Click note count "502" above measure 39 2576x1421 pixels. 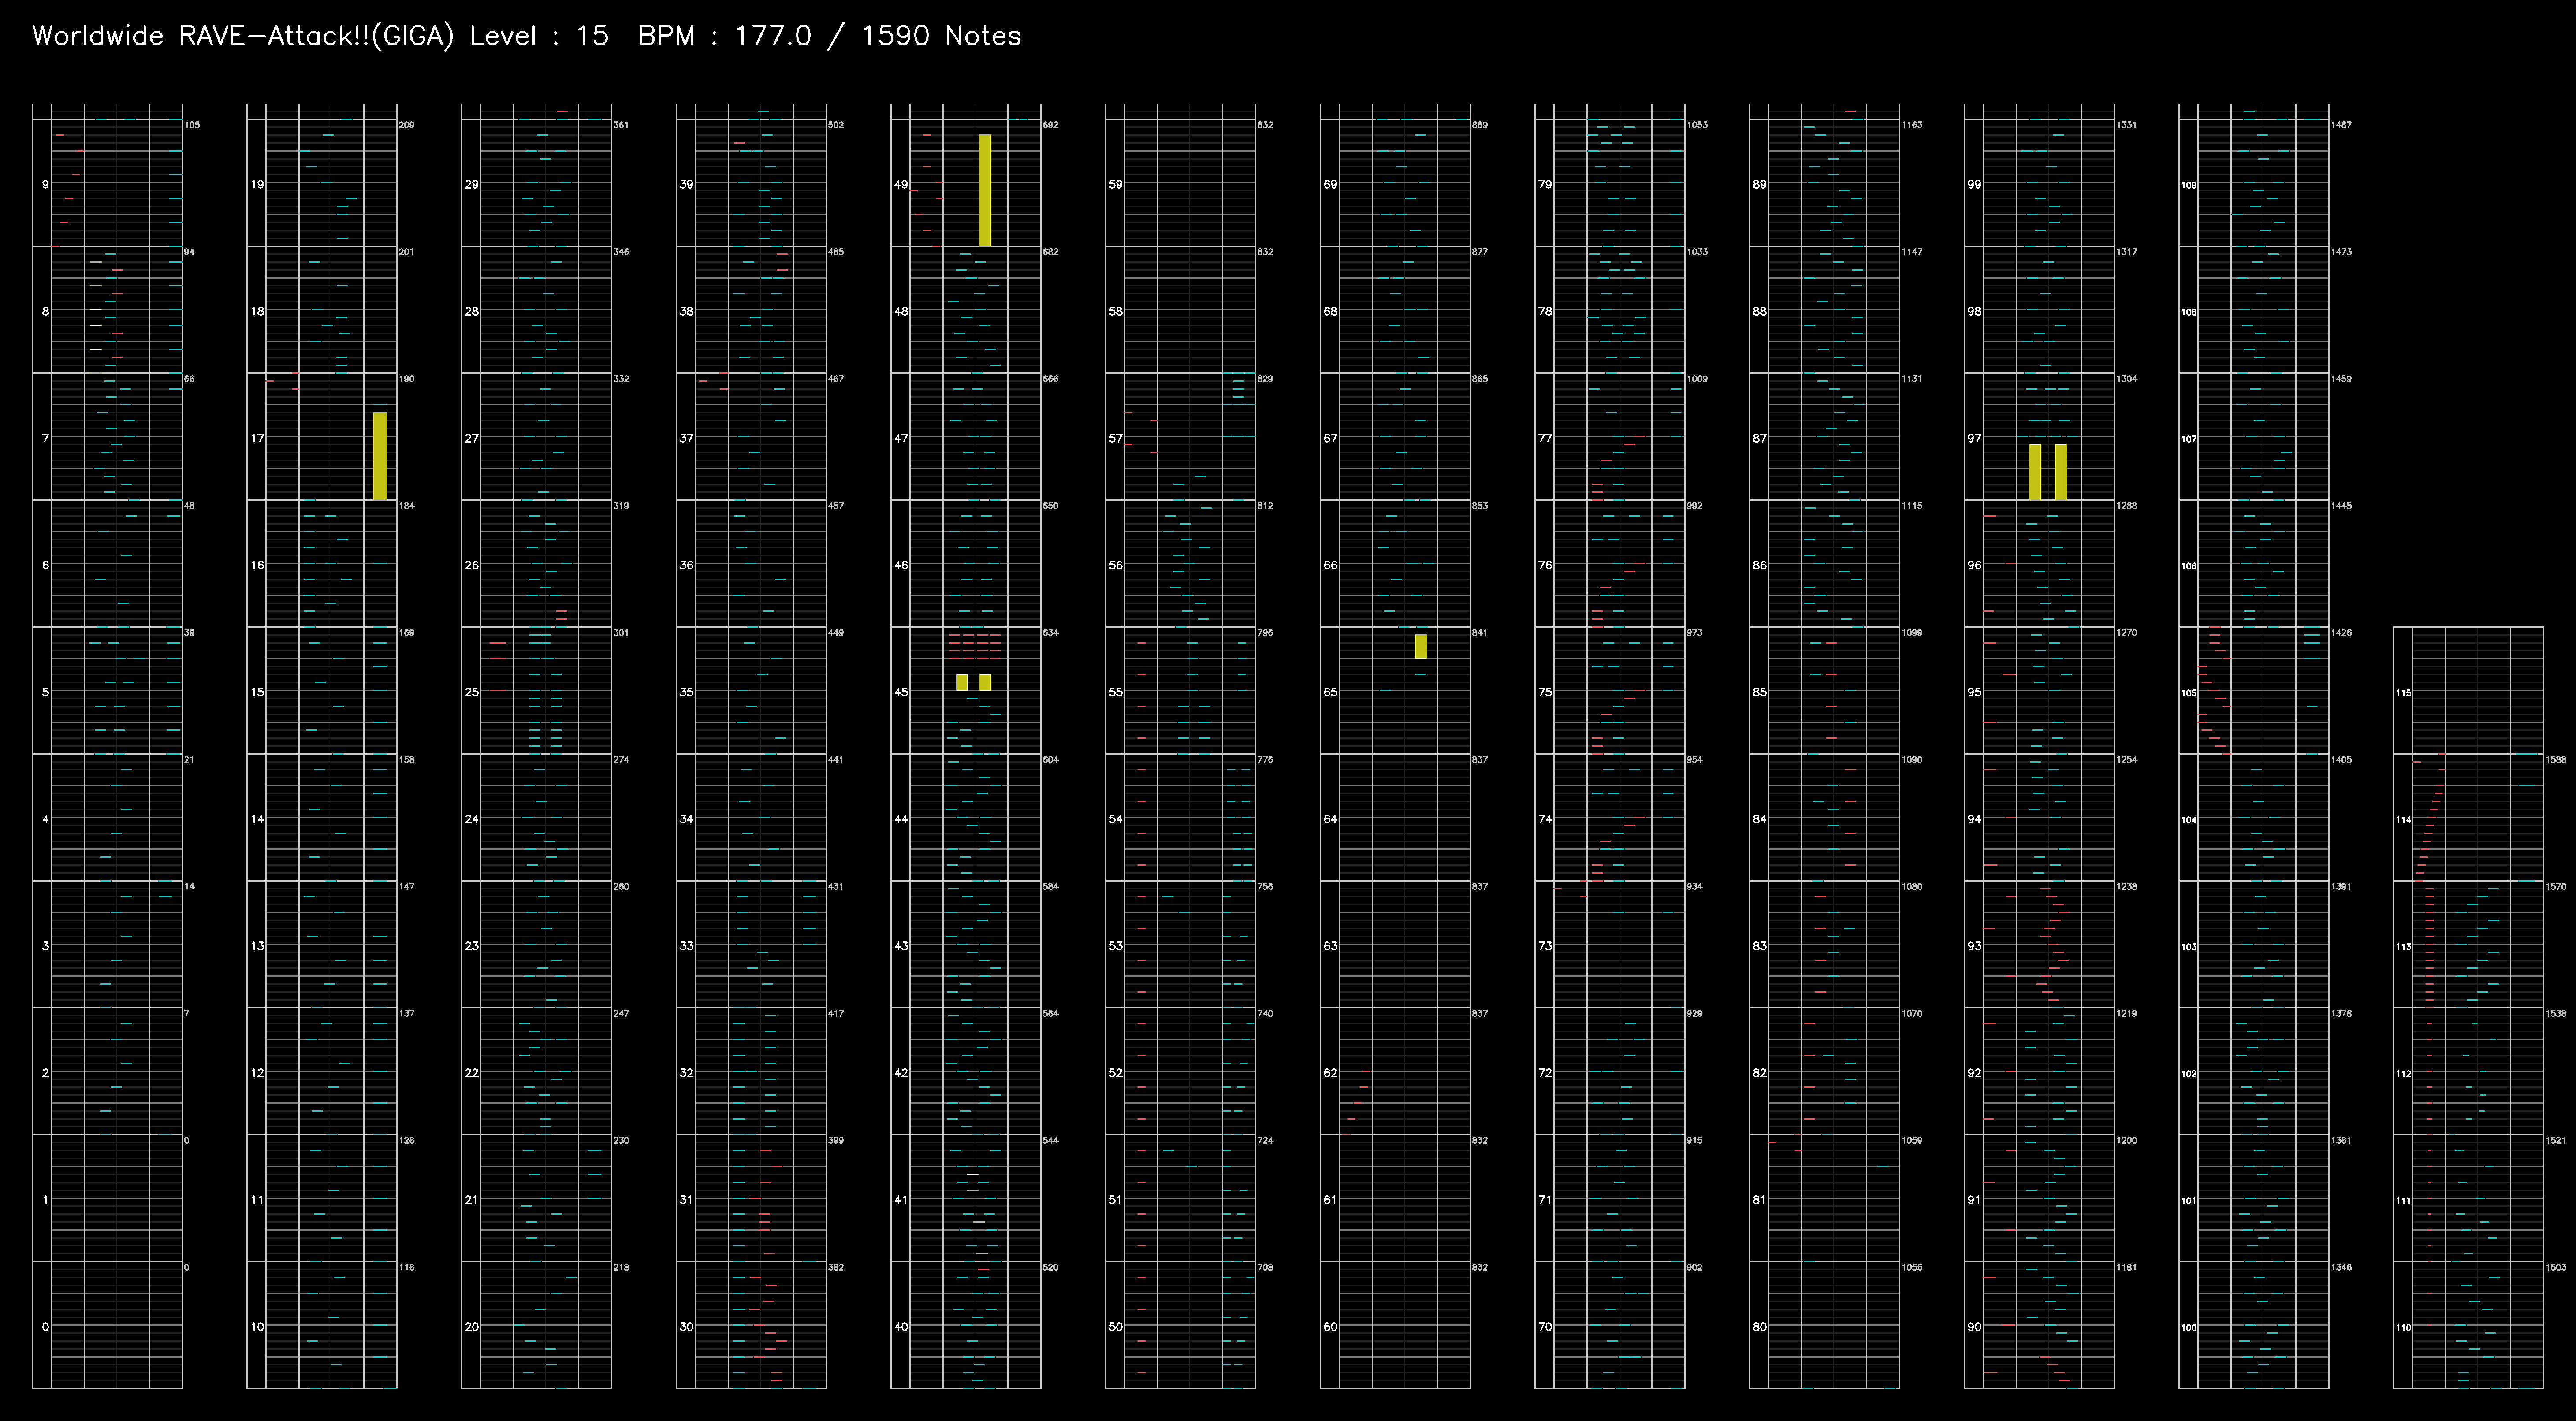click(x=836, y=125)
